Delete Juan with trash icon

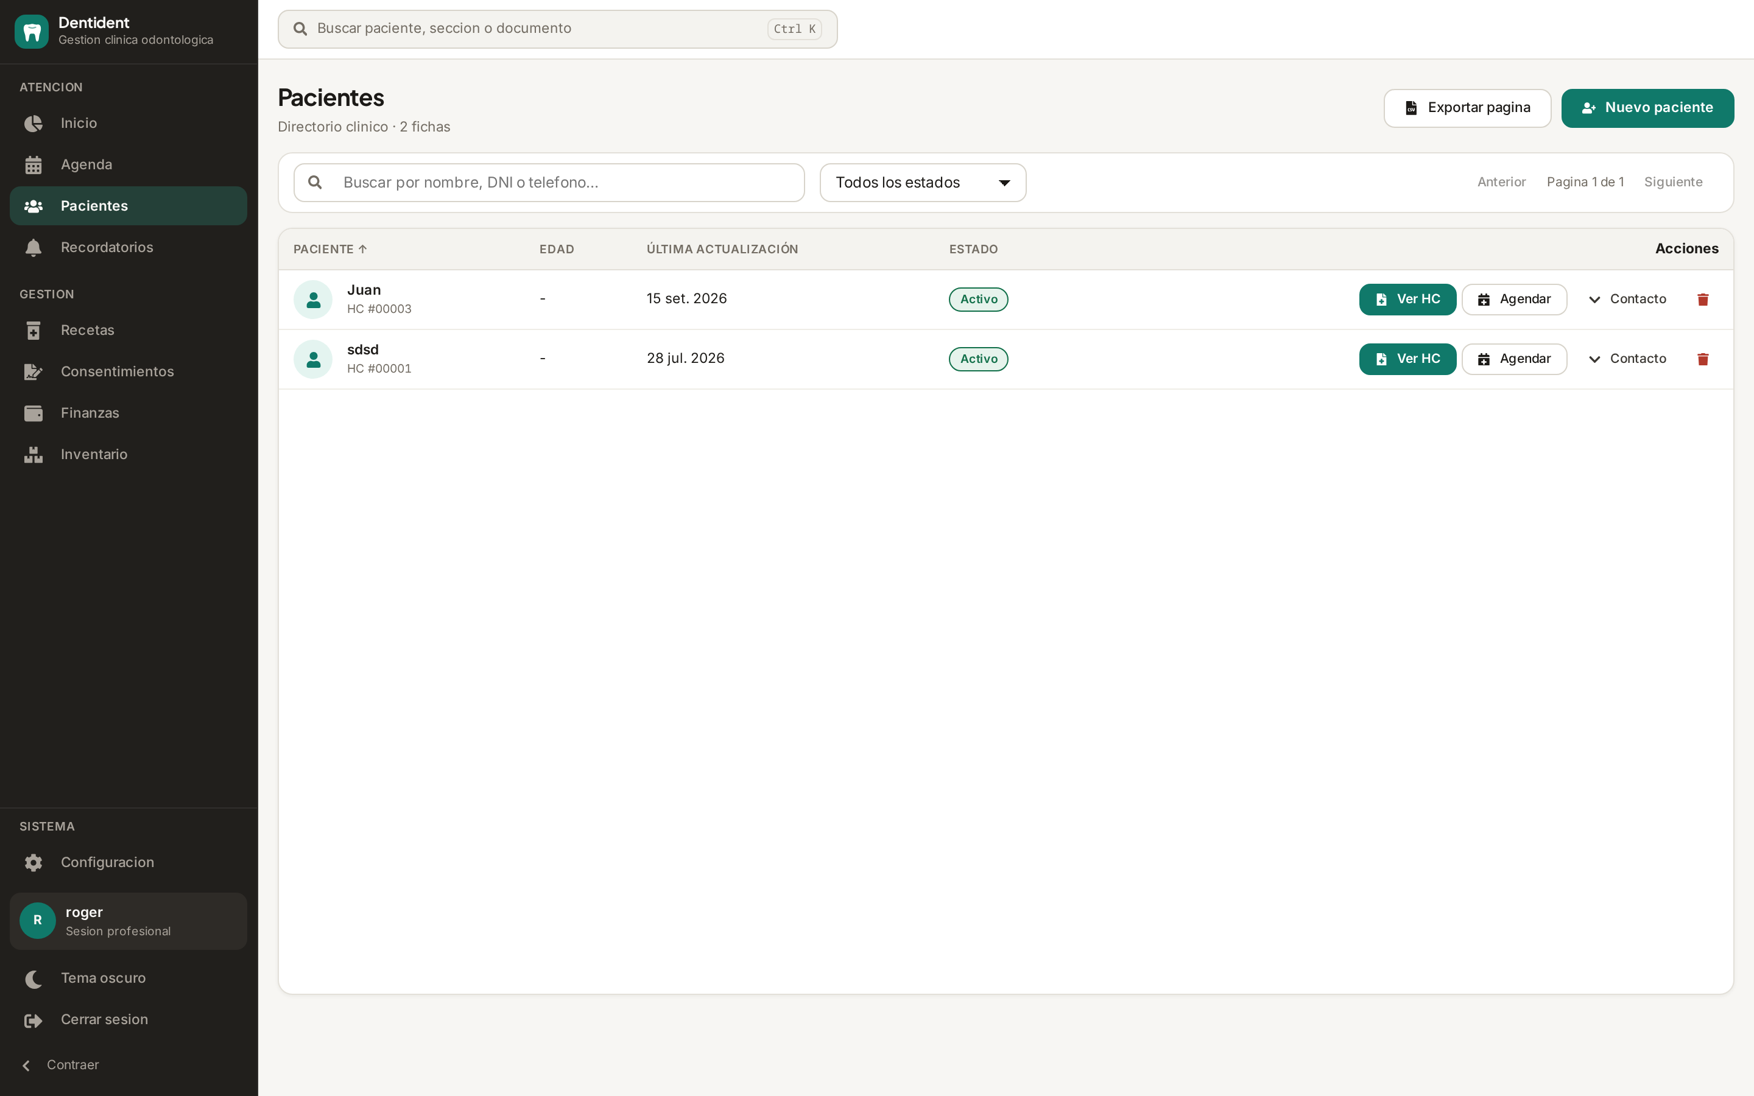1703,300
